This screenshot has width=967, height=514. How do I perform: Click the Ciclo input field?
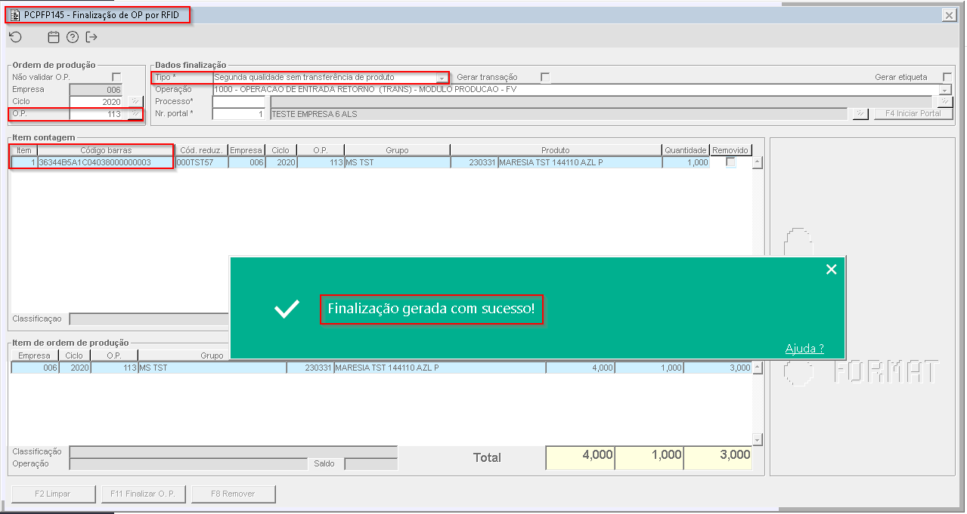coord(96,102)
